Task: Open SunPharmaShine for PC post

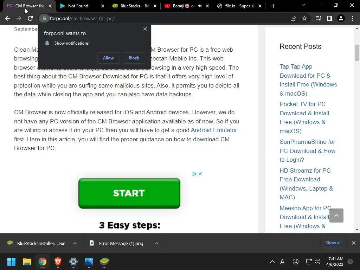Action: (307, 150)
